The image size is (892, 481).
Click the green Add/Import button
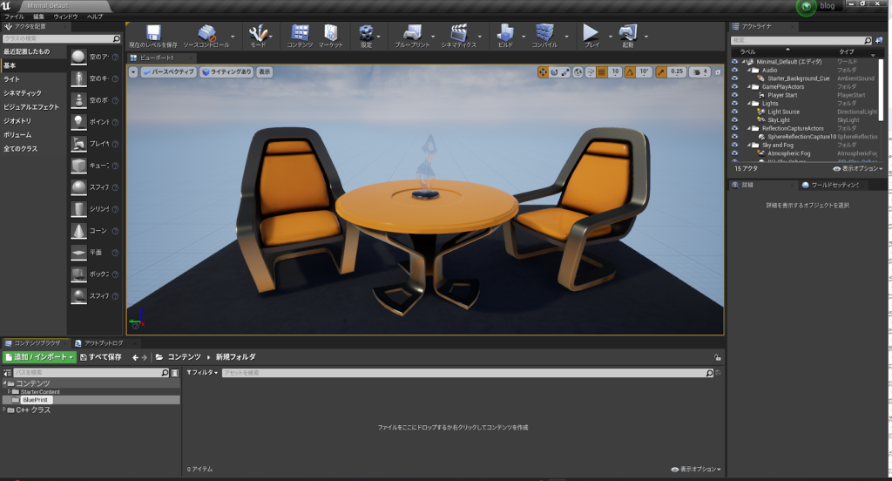coord(38,357)
